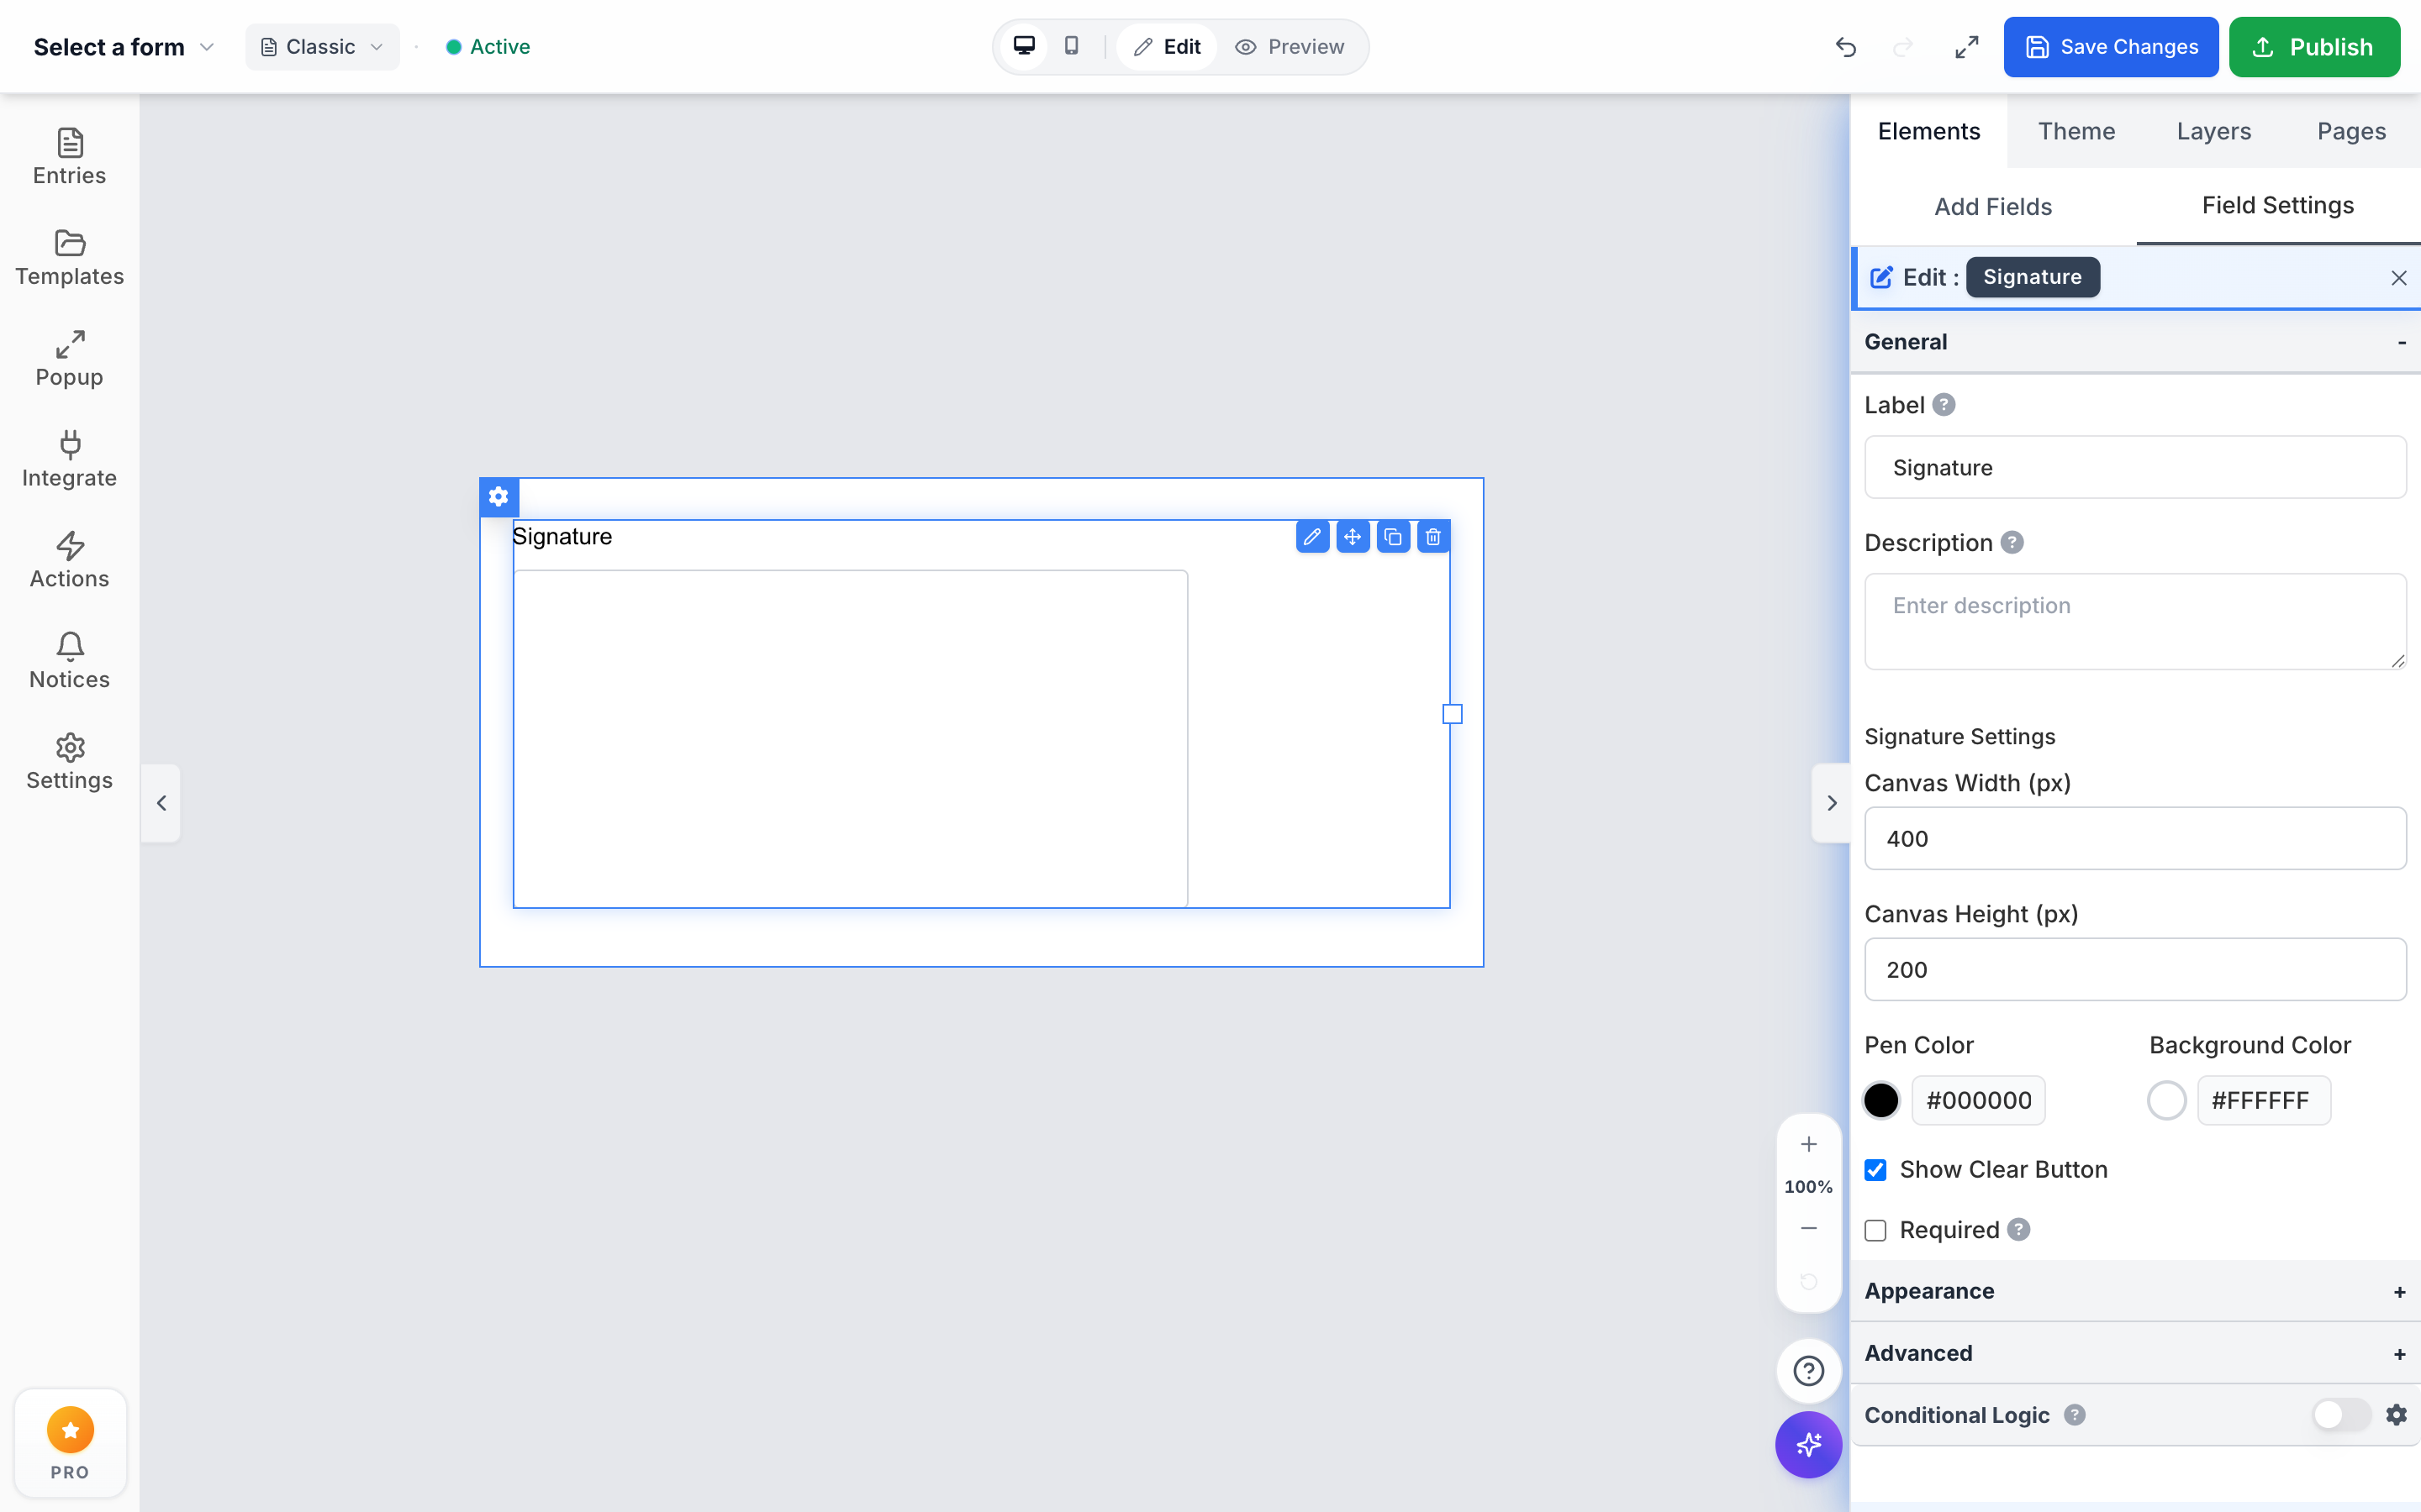Open the Actions sidebar section
2421x1512 pixels.
point(69,561)
